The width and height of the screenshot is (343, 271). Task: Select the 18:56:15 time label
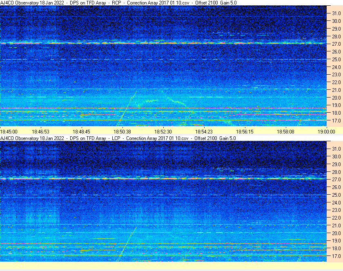(245, 132)
